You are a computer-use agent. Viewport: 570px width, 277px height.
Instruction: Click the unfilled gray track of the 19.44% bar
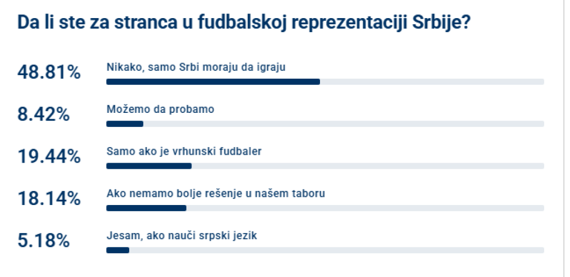[368, 166]
